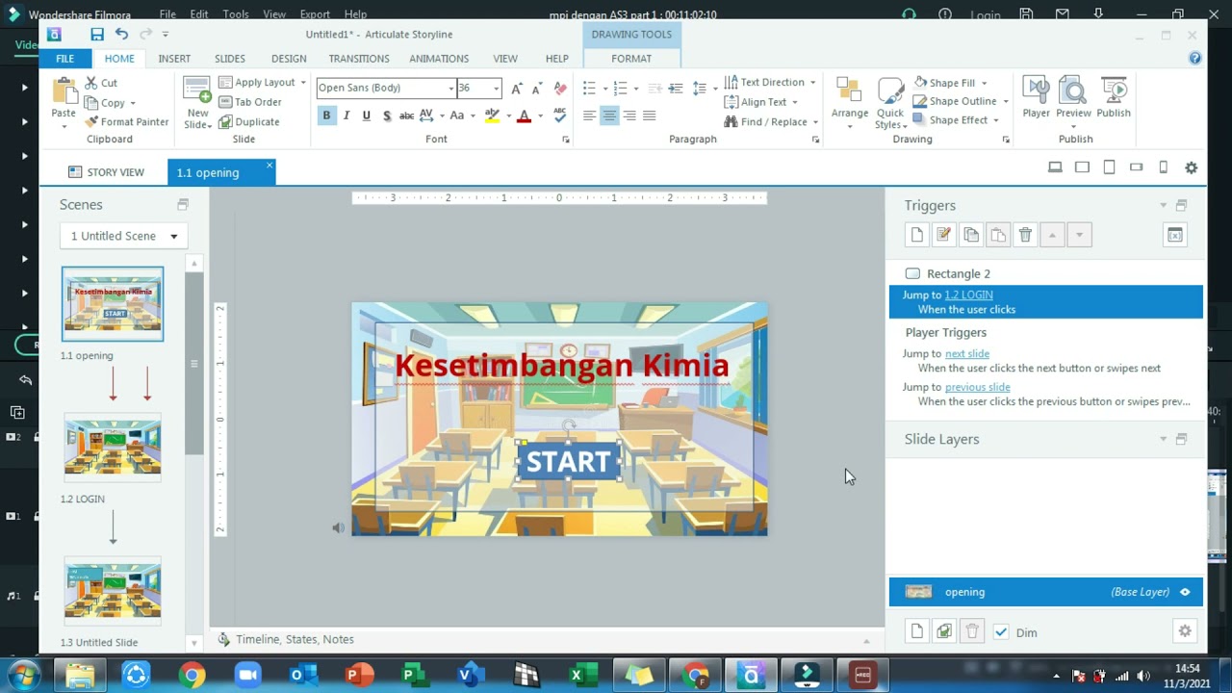
Task: Increase font size with larger A
Action: coord(517,88)
